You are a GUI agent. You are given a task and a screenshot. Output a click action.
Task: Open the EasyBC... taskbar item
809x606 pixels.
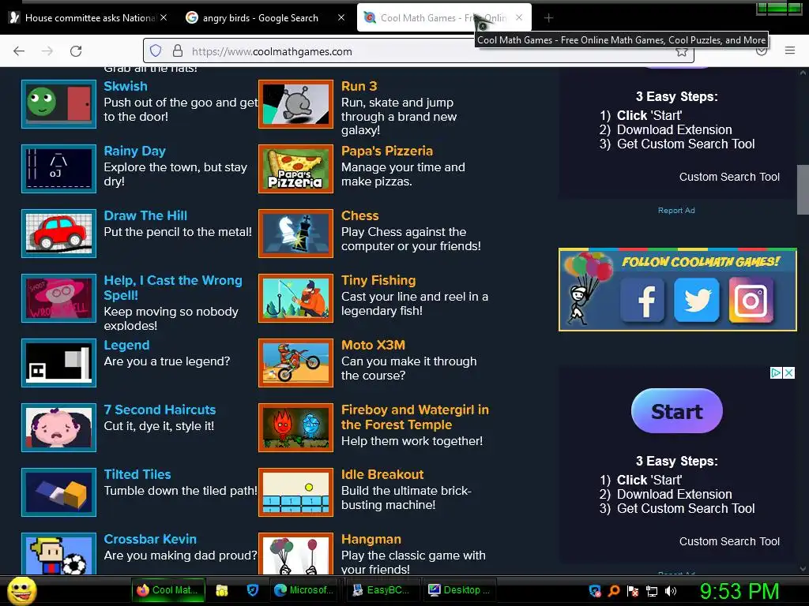tap(382, 590)
